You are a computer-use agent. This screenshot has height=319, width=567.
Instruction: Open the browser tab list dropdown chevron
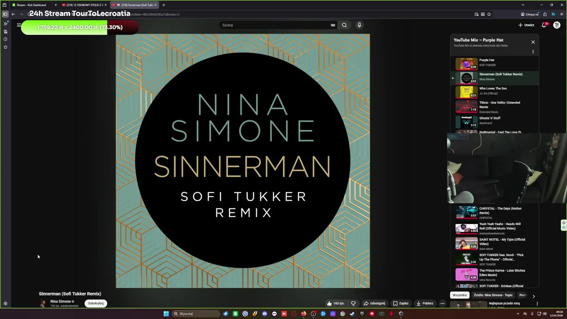coord(523,5)
